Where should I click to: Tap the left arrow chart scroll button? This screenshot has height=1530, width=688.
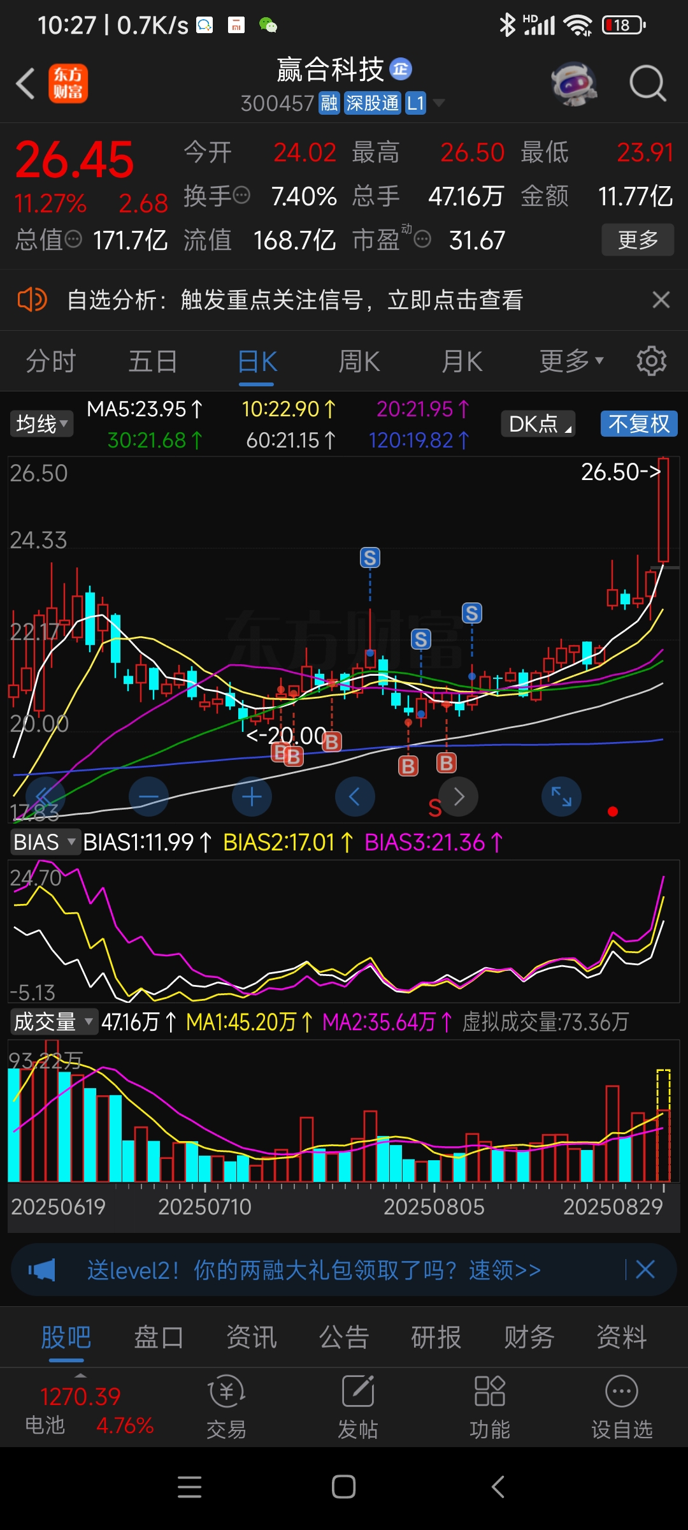coord(355,796)
